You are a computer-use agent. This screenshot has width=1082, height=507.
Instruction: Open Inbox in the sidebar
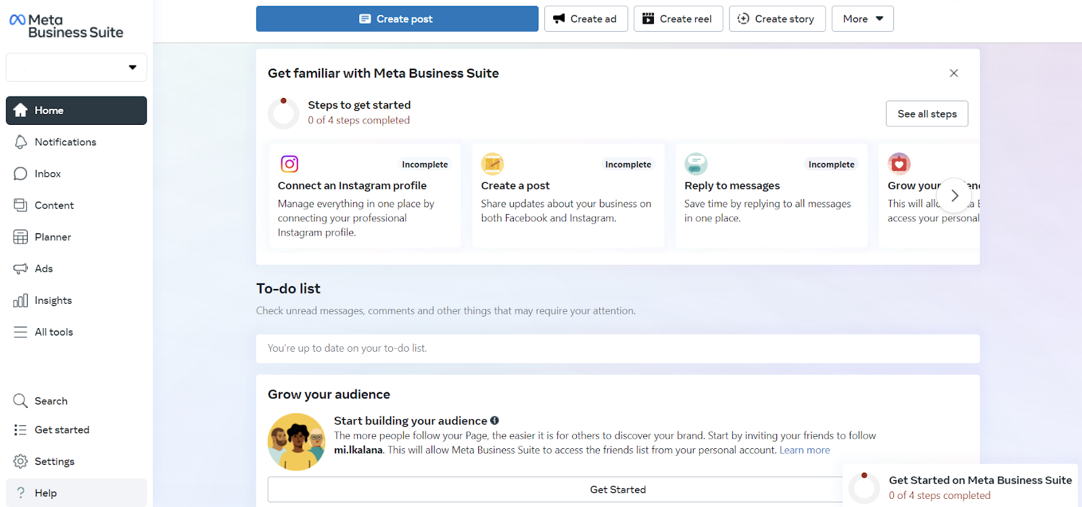pyautogui.click(x=76, y=174)
